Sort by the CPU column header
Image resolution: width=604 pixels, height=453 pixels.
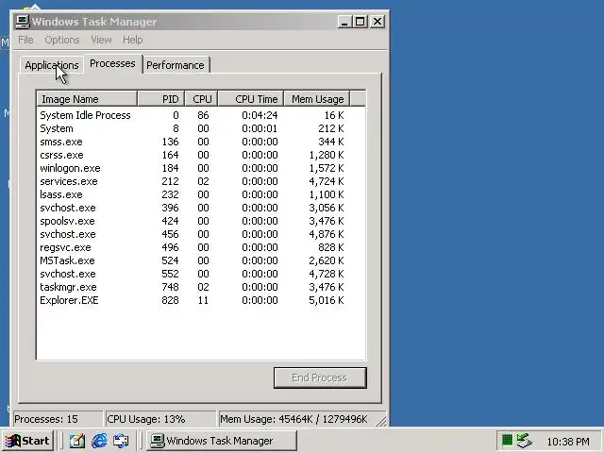[x=201, y=99]
